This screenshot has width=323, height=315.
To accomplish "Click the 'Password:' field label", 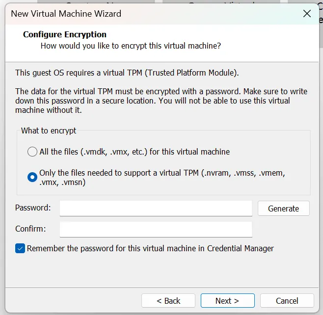I will [33, 208].
